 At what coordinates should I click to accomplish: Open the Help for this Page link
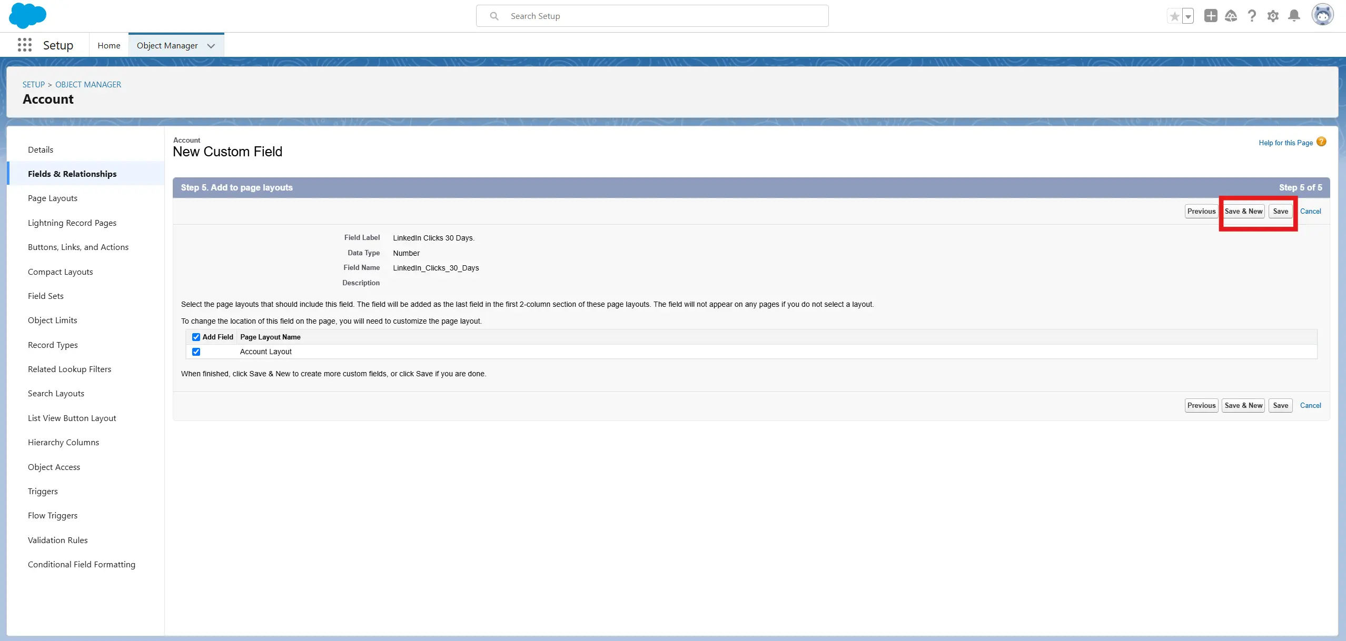(x=1285, y=143)
